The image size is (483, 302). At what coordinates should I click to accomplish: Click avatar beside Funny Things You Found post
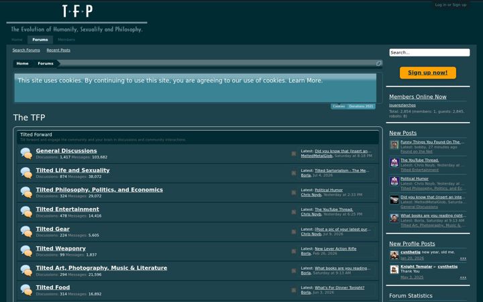(x=394, y=145)
